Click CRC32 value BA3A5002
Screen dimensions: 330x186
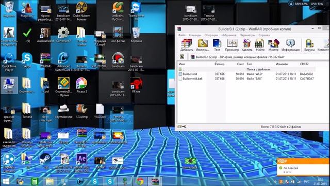coord(306,74)
